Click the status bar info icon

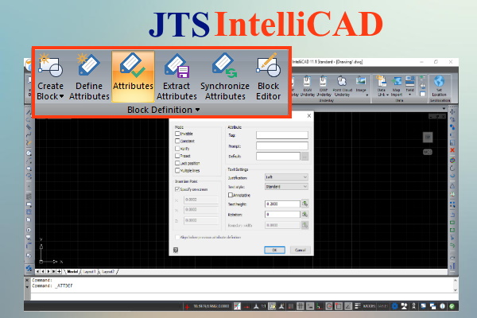(442, 306)
